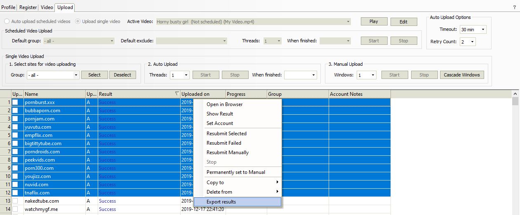520x215 pixels.
Task: Click the Group column header
Action: click(x=298, y=94)
